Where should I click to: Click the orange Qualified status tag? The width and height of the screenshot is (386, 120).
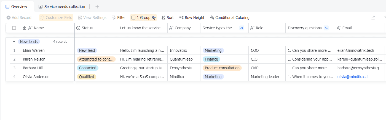tap(87, 77)
